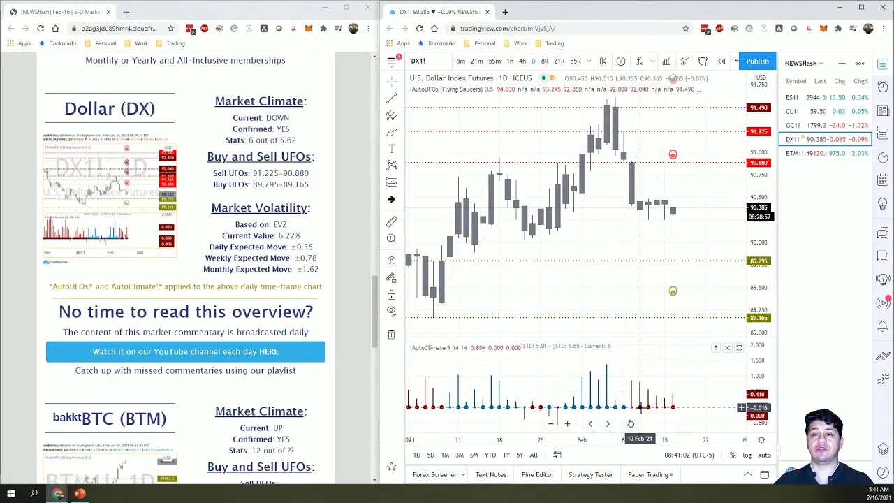The height and width of the screenshot is (503, 894).
Task: Select ES1! row in watchlist
Action: (826, 97)
